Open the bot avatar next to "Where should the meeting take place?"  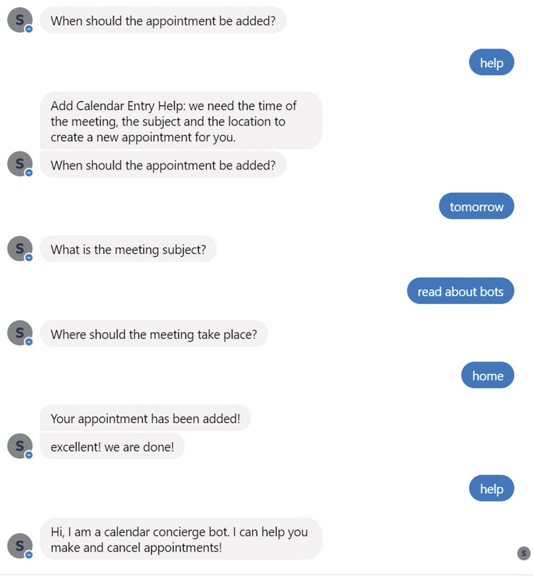click(x=20, y=333)
